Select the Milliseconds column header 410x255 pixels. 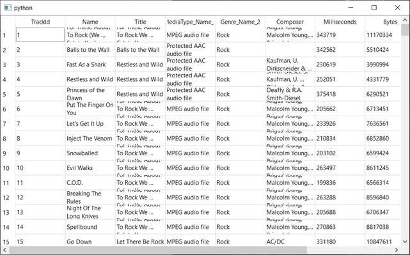(340, 22)
